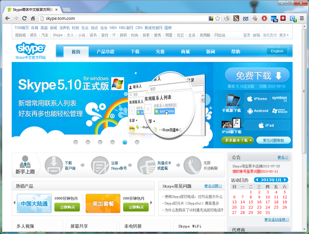Open the 商城 navigation tab
Screen dimensions: 309x234
(x=185, y=52)
